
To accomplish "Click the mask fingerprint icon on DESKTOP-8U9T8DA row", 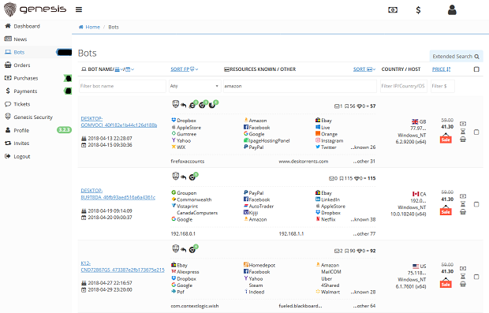I will (176, 177).
